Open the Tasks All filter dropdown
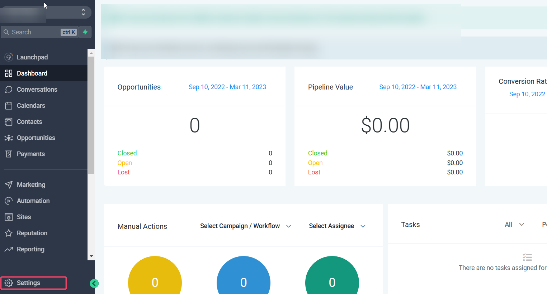547x294 pixels. pyautogui.click(x=514, y=225)
